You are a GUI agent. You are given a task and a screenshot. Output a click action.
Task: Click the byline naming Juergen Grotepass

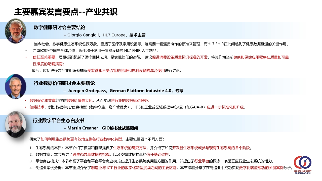point(123,91)
